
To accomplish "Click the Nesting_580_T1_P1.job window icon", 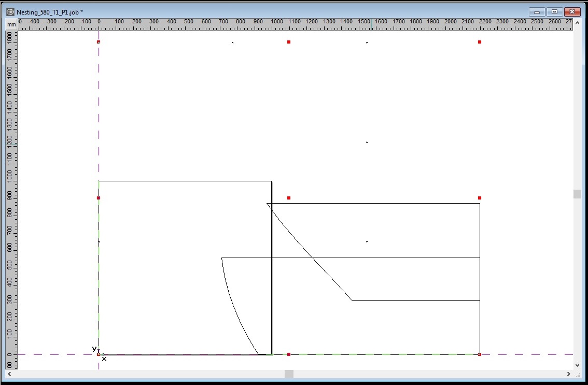I will coord(10,12).
